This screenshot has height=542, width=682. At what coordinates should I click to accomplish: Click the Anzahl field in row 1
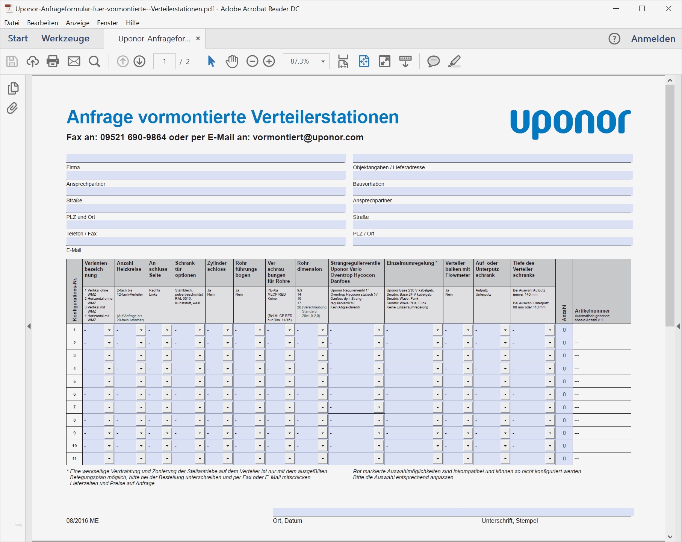click(x=564, y=330)
